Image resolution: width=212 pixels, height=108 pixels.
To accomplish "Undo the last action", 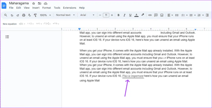I will click(12, 15).
